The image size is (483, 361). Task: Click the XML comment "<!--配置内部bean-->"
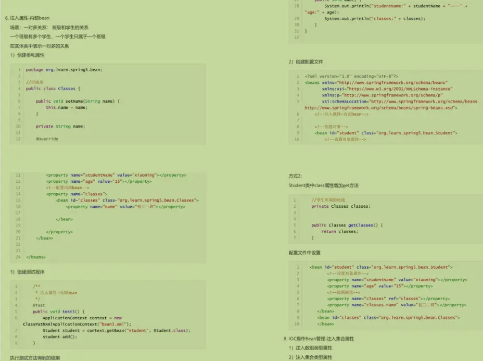coord(68,188)
